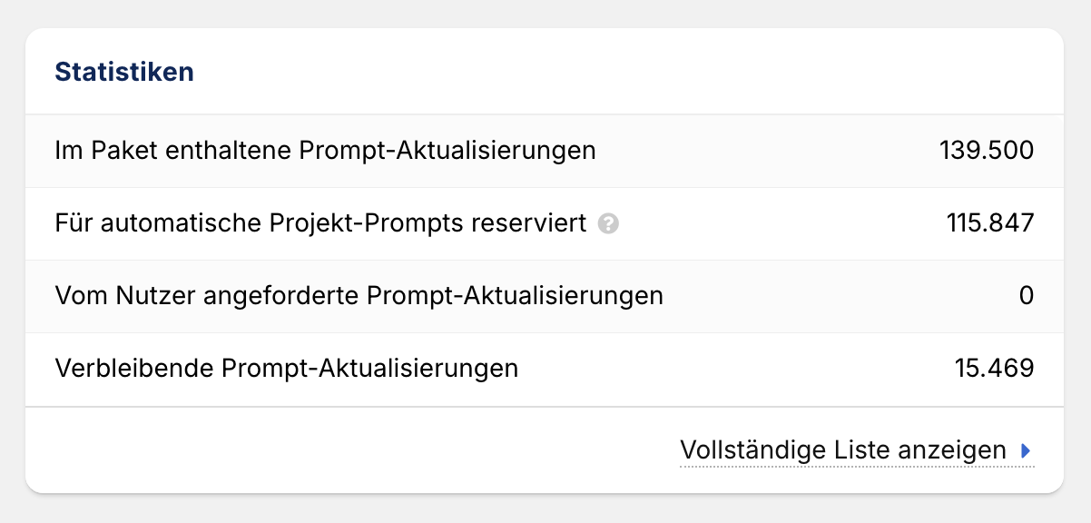Image resolution: width=1091 pixels, height=523 pixels.
Task: Click the Statistiken heading
Action: 124,72
